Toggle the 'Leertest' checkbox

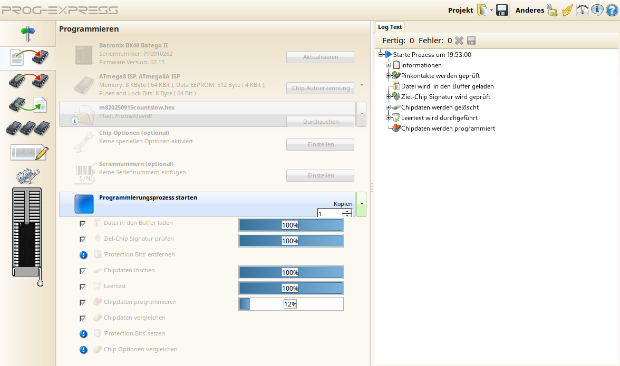pos(83,286)
